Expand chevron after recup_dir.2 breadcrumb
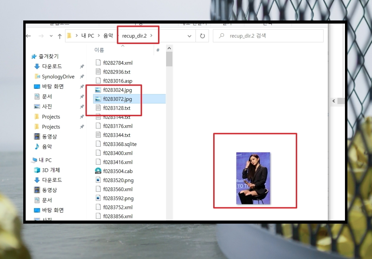 tap(152, 36)
